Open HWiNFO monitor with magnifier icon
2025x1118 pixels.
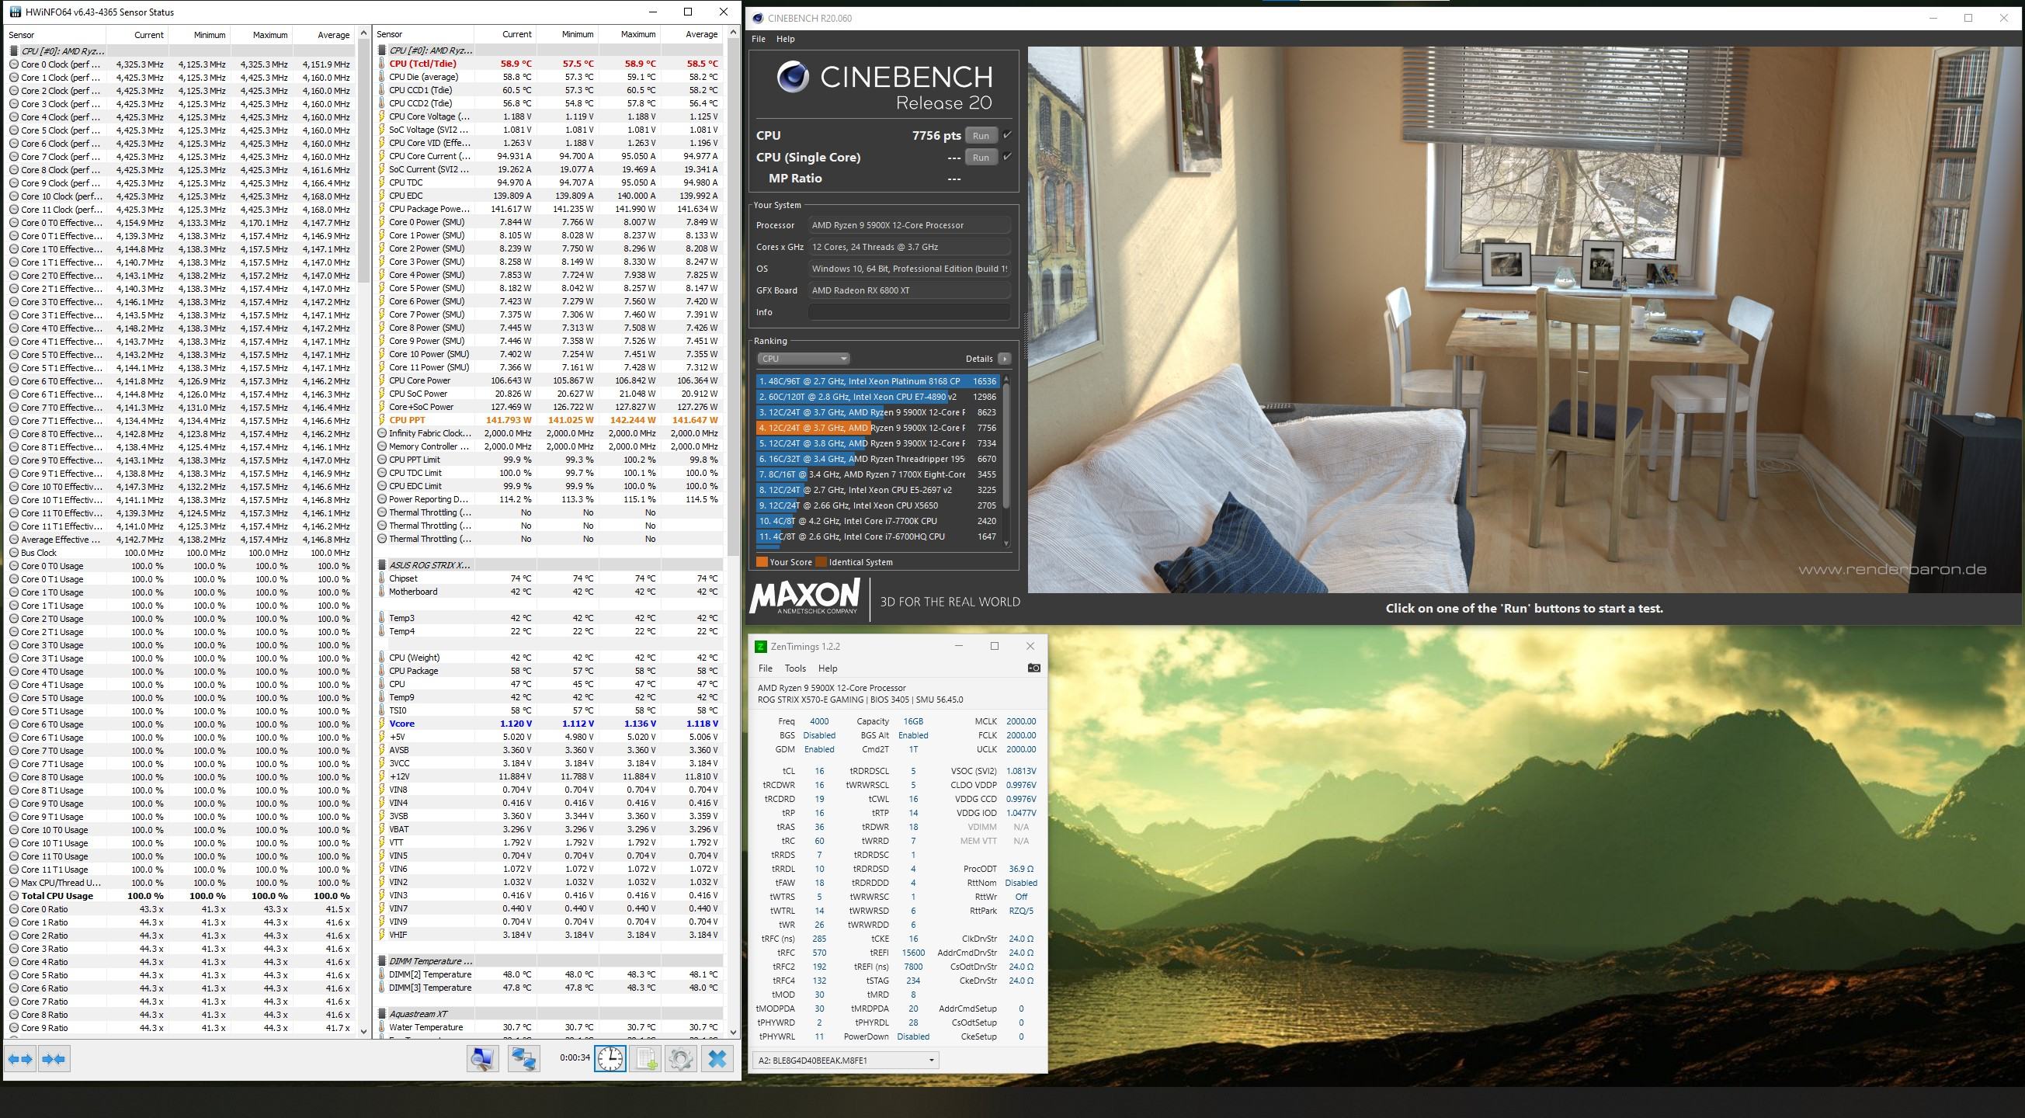click(483, 1059)
